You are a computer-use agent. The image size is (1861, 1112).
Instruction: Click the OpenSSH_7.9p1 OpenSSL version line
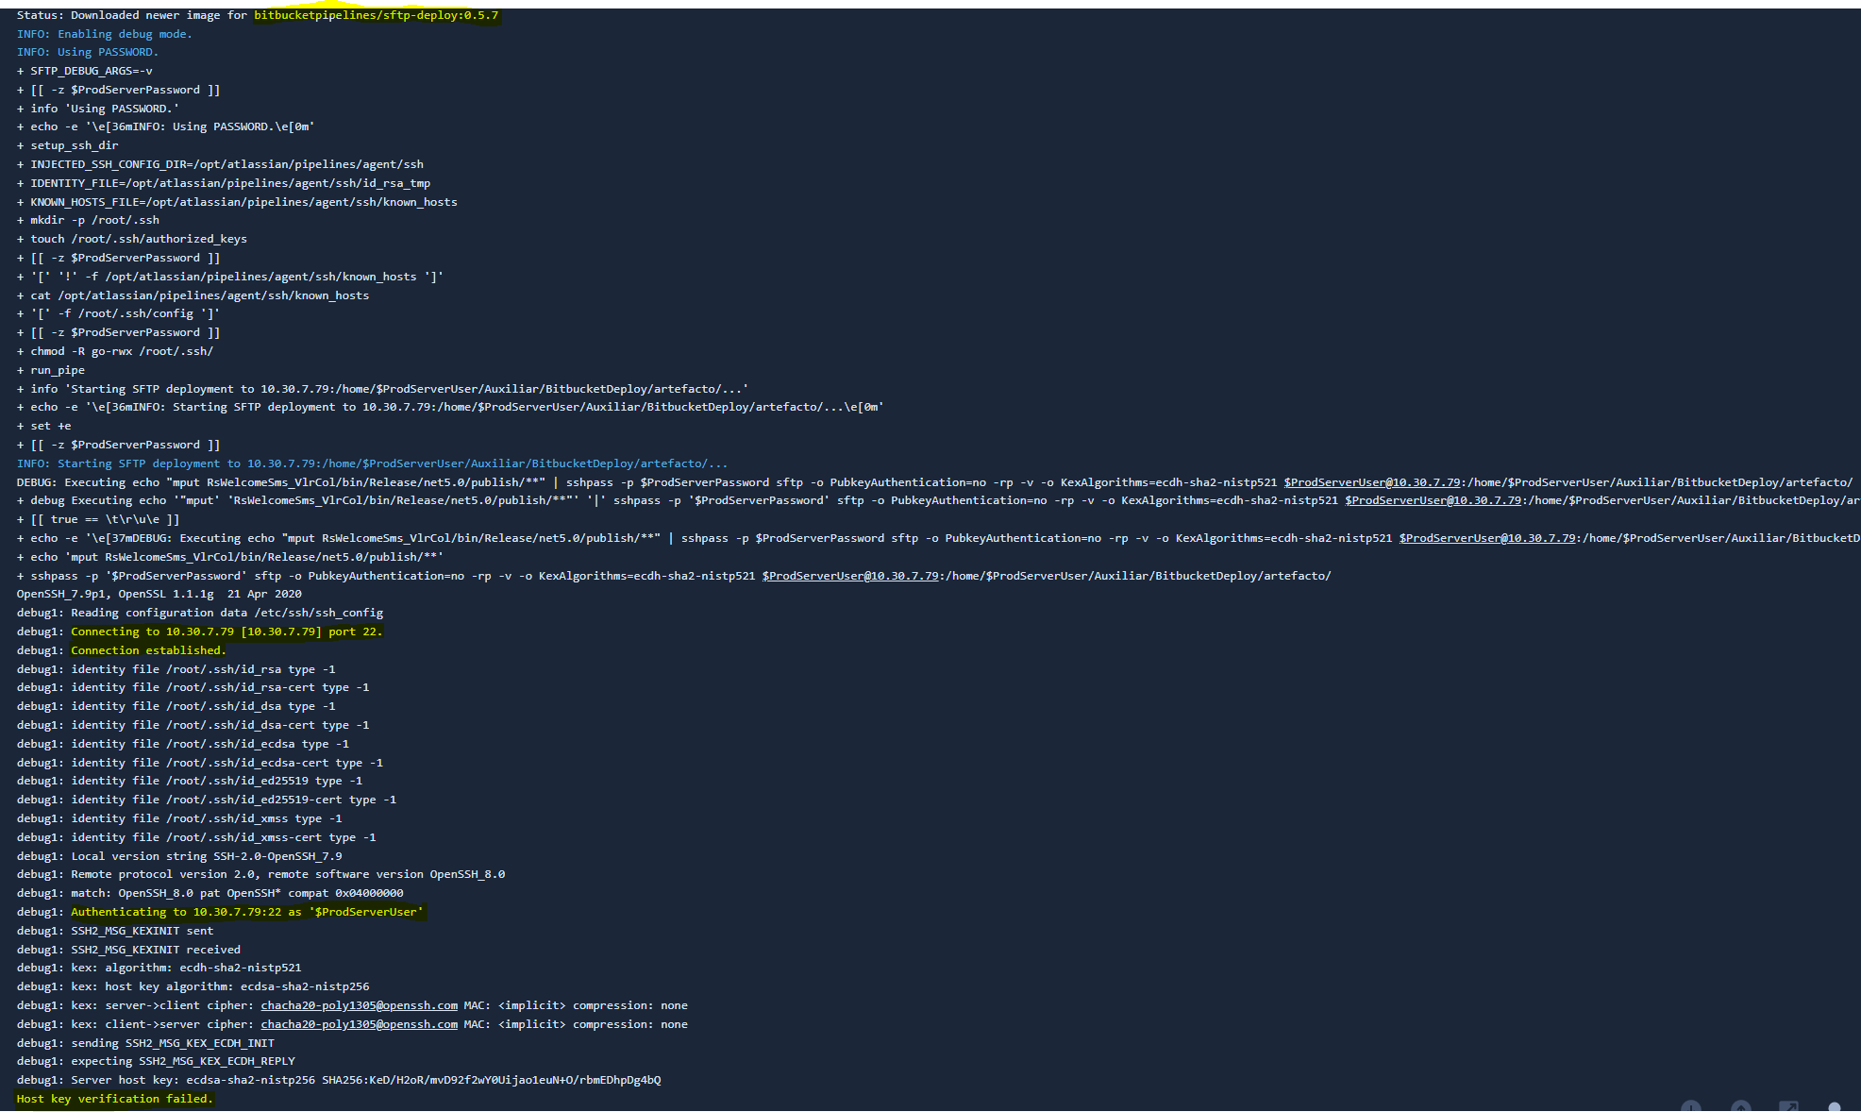click(x=159, y=594)
